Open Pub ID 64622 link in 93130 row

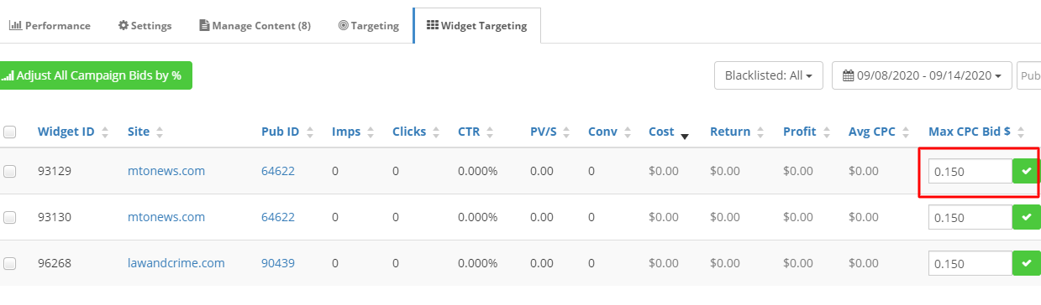(278, 217)
